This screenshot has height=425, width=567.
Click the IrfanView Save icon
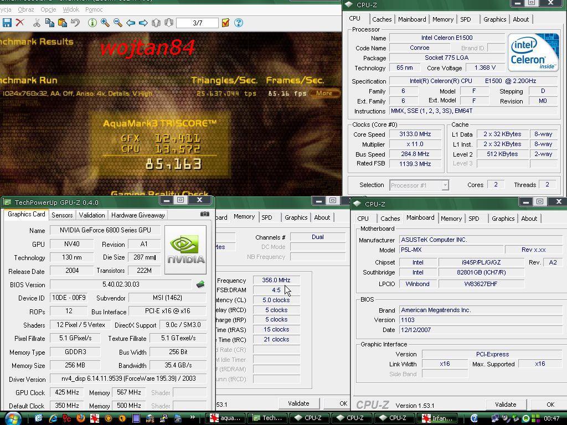[x=7, y=23]
